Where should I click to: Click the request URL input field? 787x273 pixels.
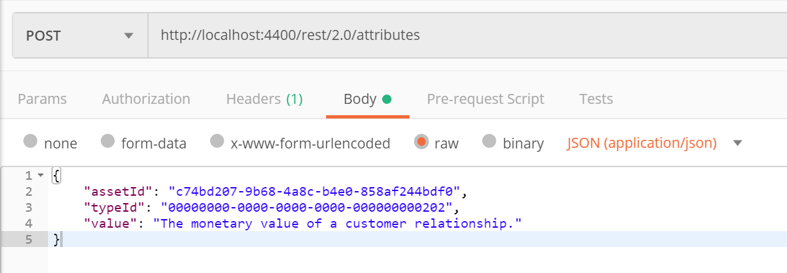coord(468,35)
